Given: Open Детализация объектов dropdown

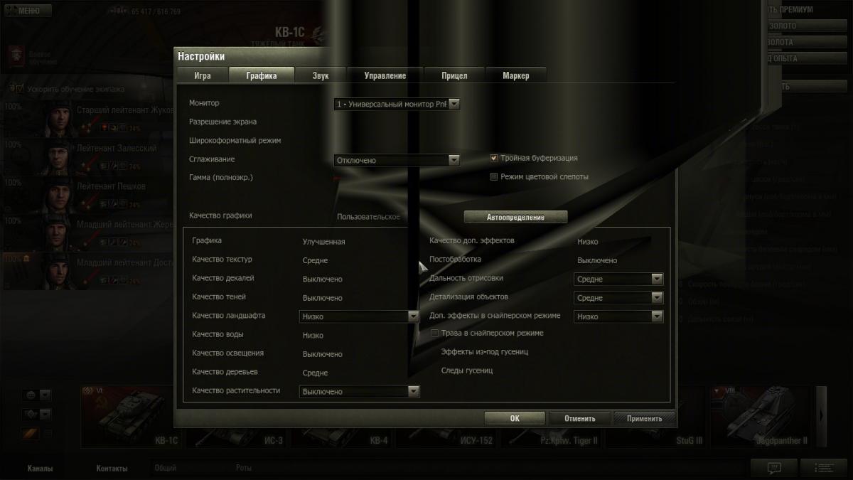Looking at the screenshot, I should click(618, 298).
